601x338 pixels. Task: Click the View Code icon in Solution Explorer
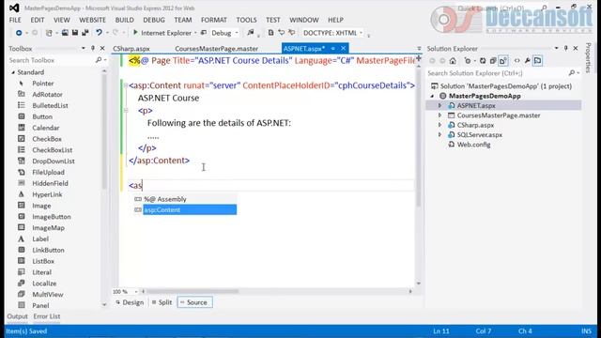point(517,60)
